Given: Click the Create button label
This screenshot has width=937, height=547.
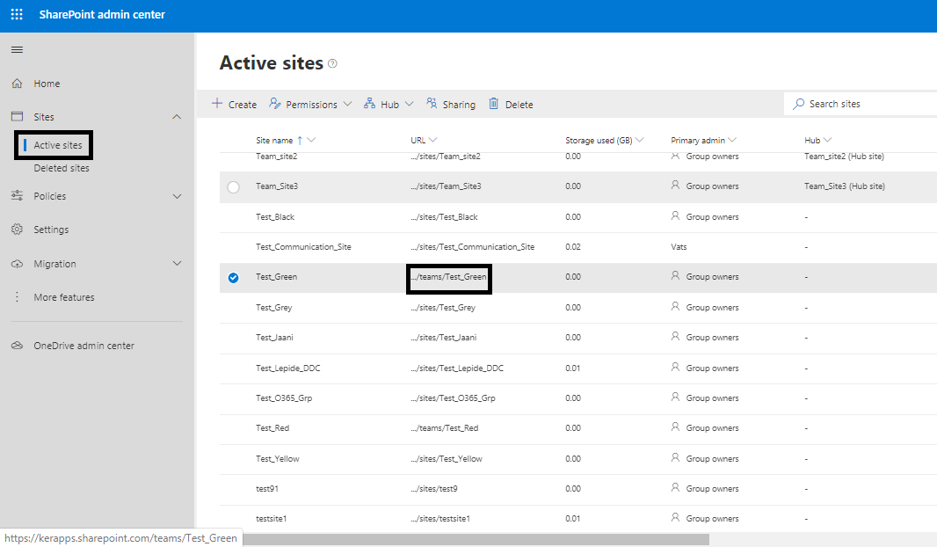Looking at the screenshot, I should point(243,105).
